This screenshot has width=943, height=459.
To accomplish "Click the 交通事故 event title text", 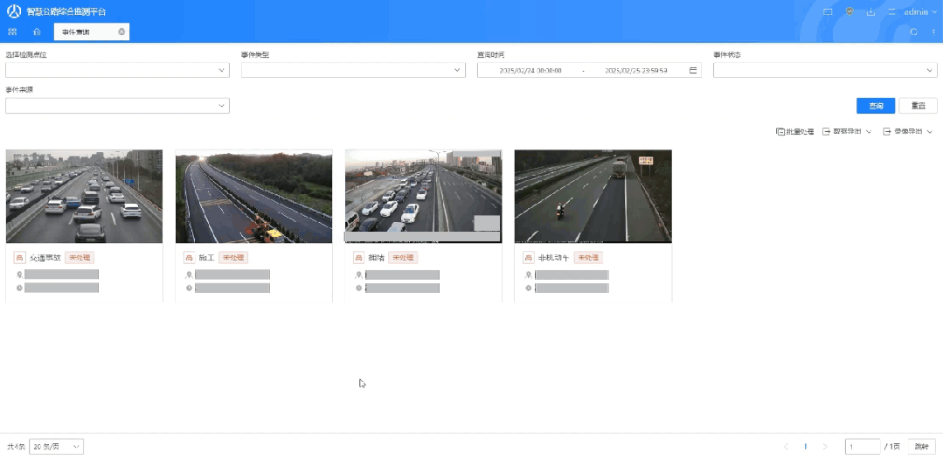I will pos(45,257).
